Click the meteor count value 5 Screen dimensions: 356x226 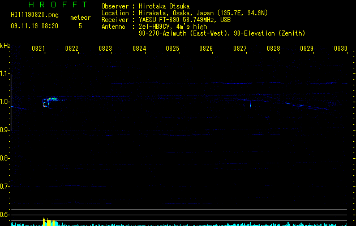coord(80,26)
